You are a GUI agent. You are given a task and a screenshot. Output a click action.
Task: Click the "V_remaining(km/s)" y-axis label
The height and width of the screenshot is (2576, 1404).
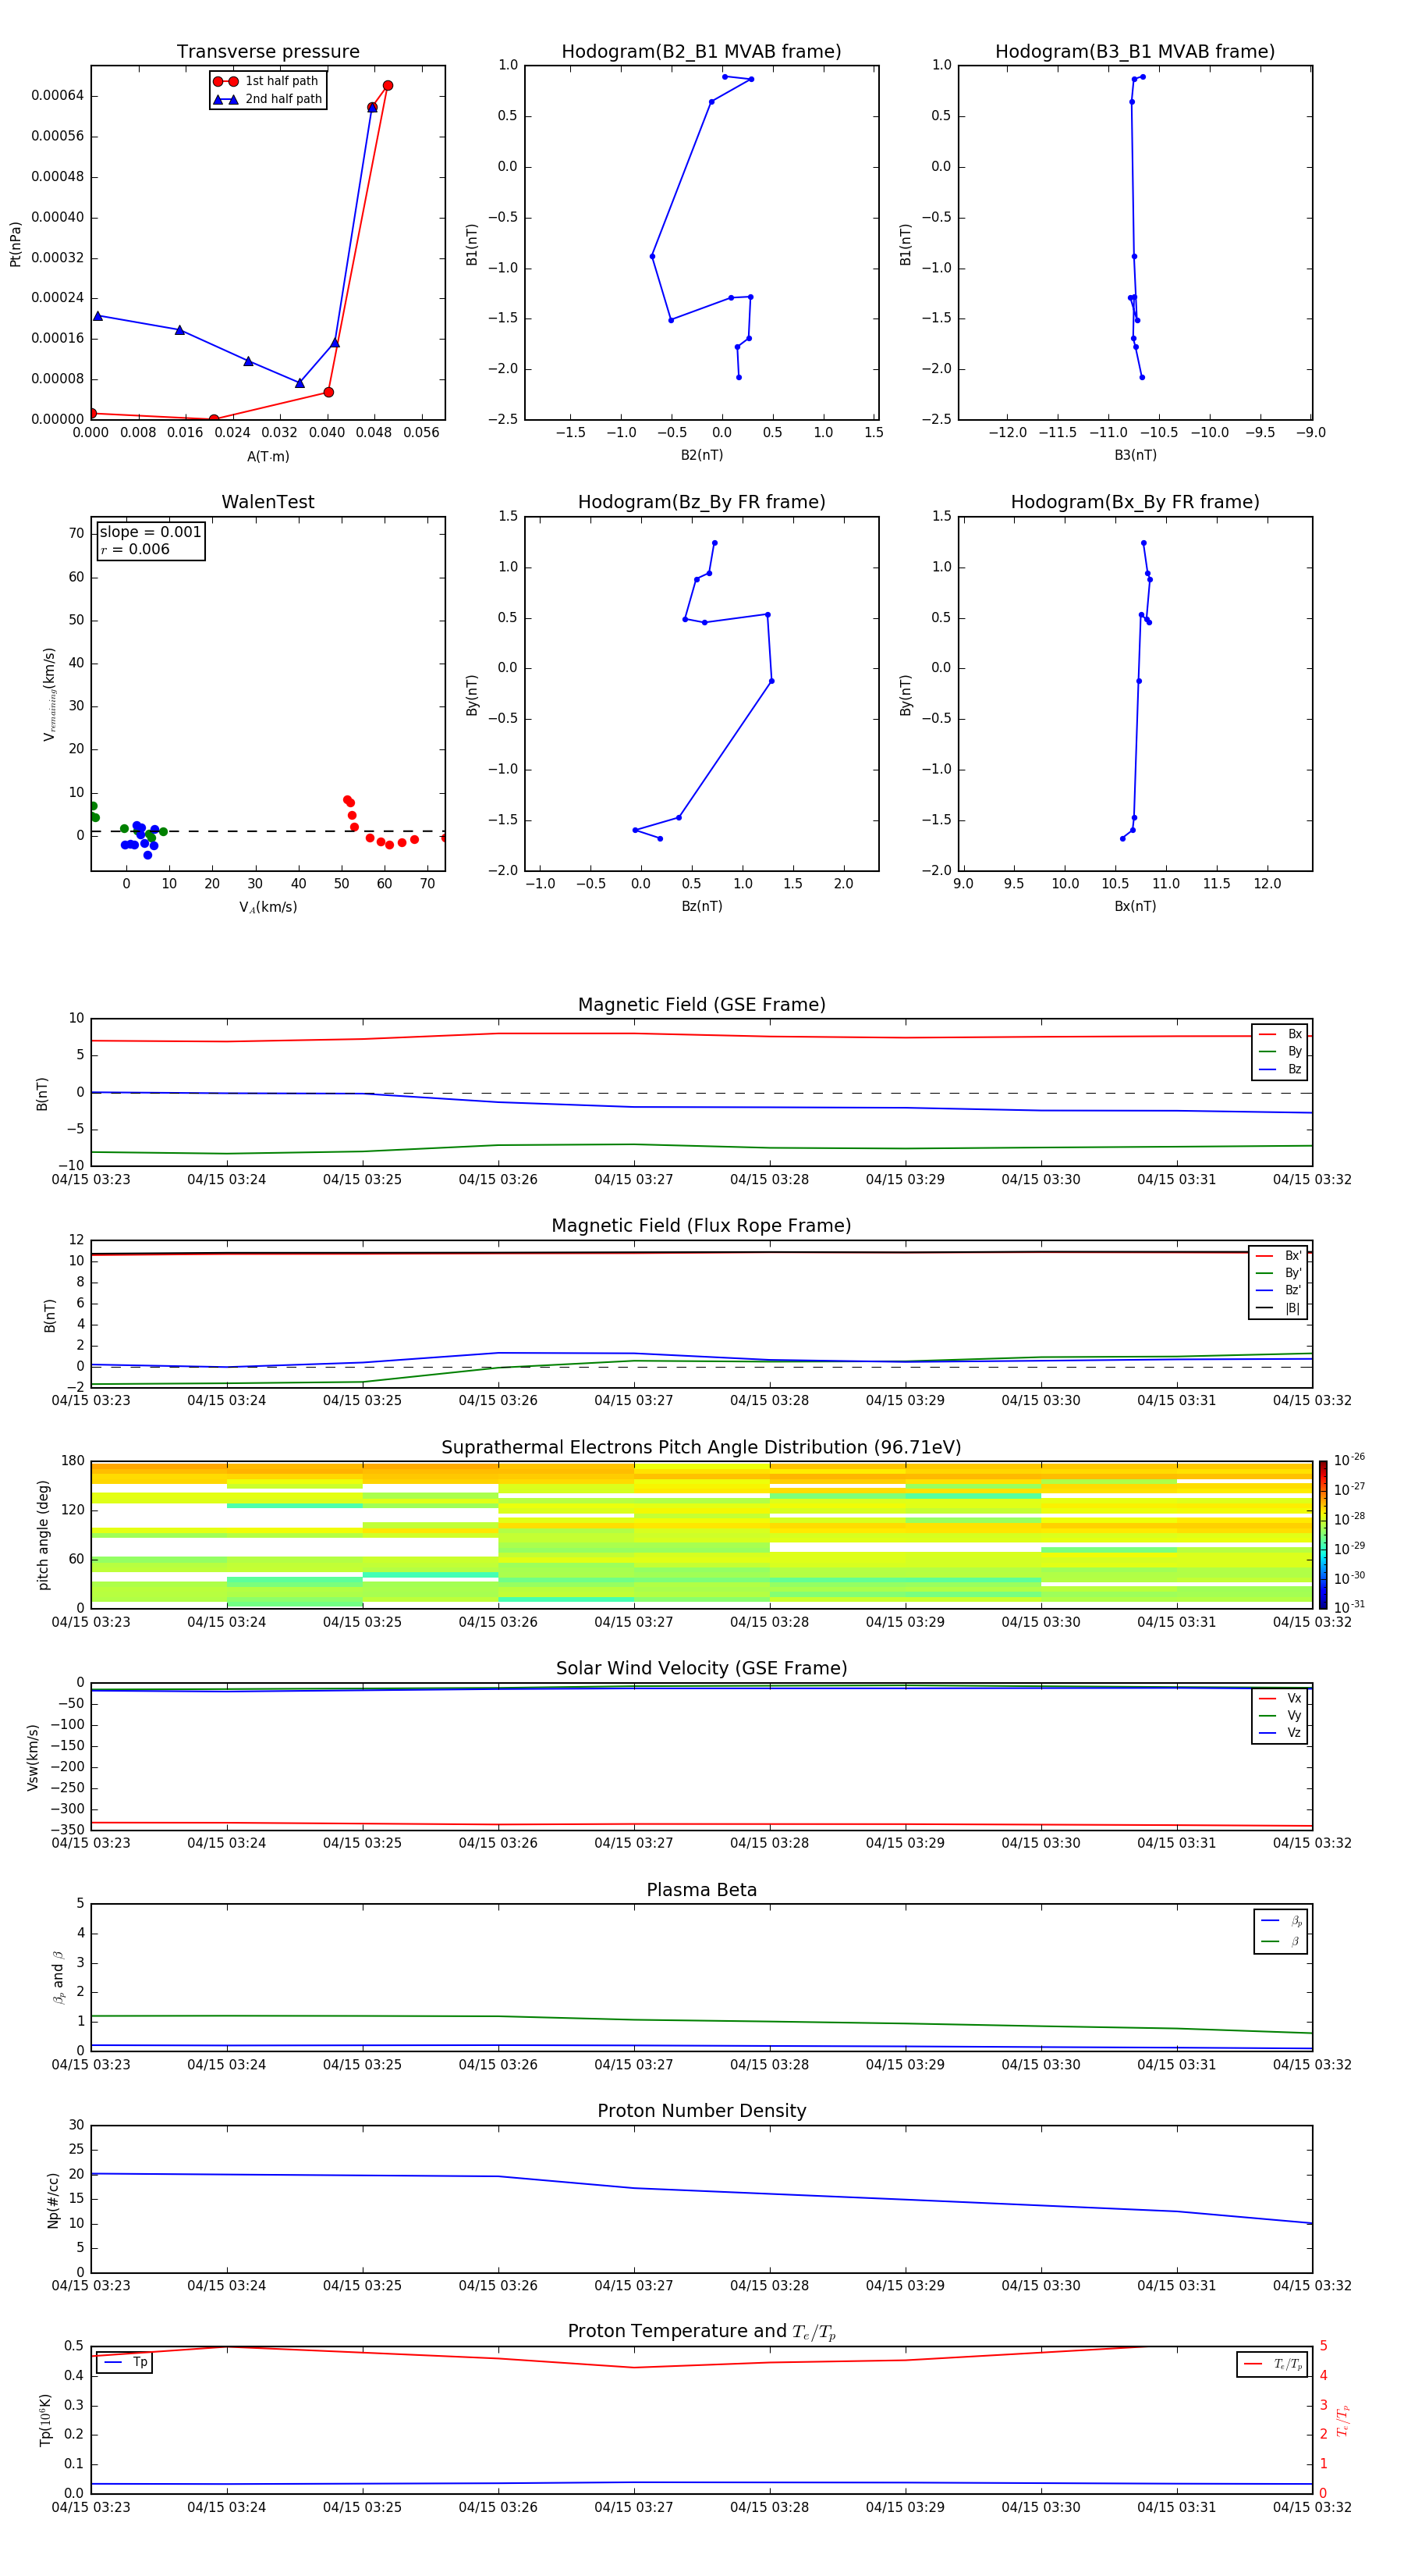[49, 694]
